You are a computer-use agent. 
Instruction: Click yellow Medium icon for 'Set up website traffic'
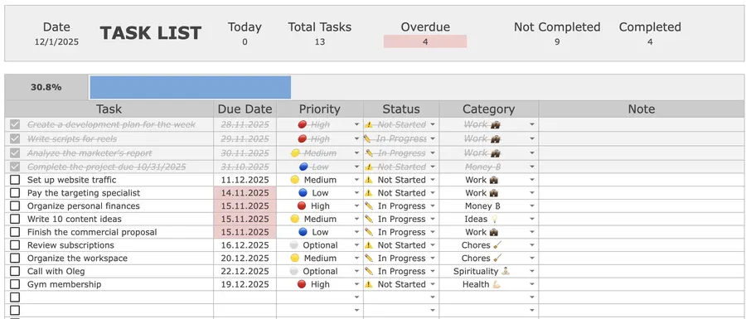click(x=295, y=180)
